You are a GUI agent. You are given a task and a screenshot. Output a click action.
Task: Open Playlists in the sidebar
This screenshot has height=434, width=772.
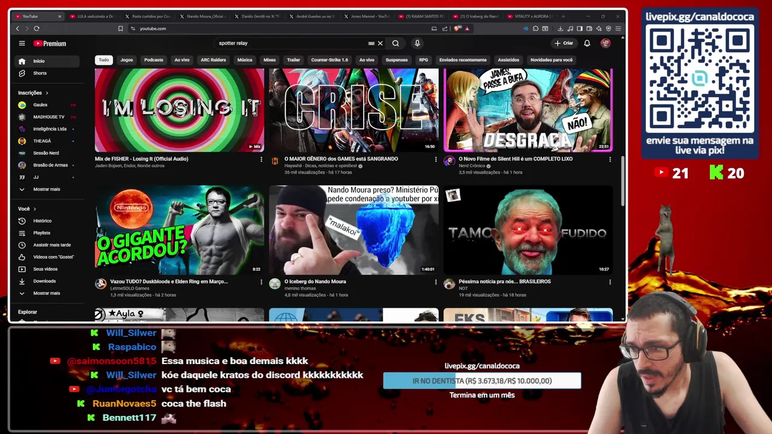47,233
